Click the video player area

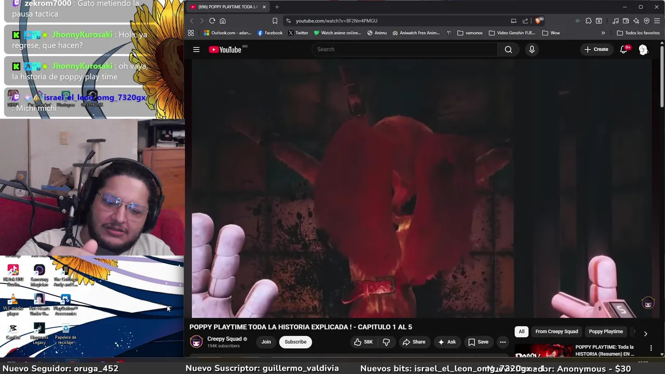tap(422, 188)
